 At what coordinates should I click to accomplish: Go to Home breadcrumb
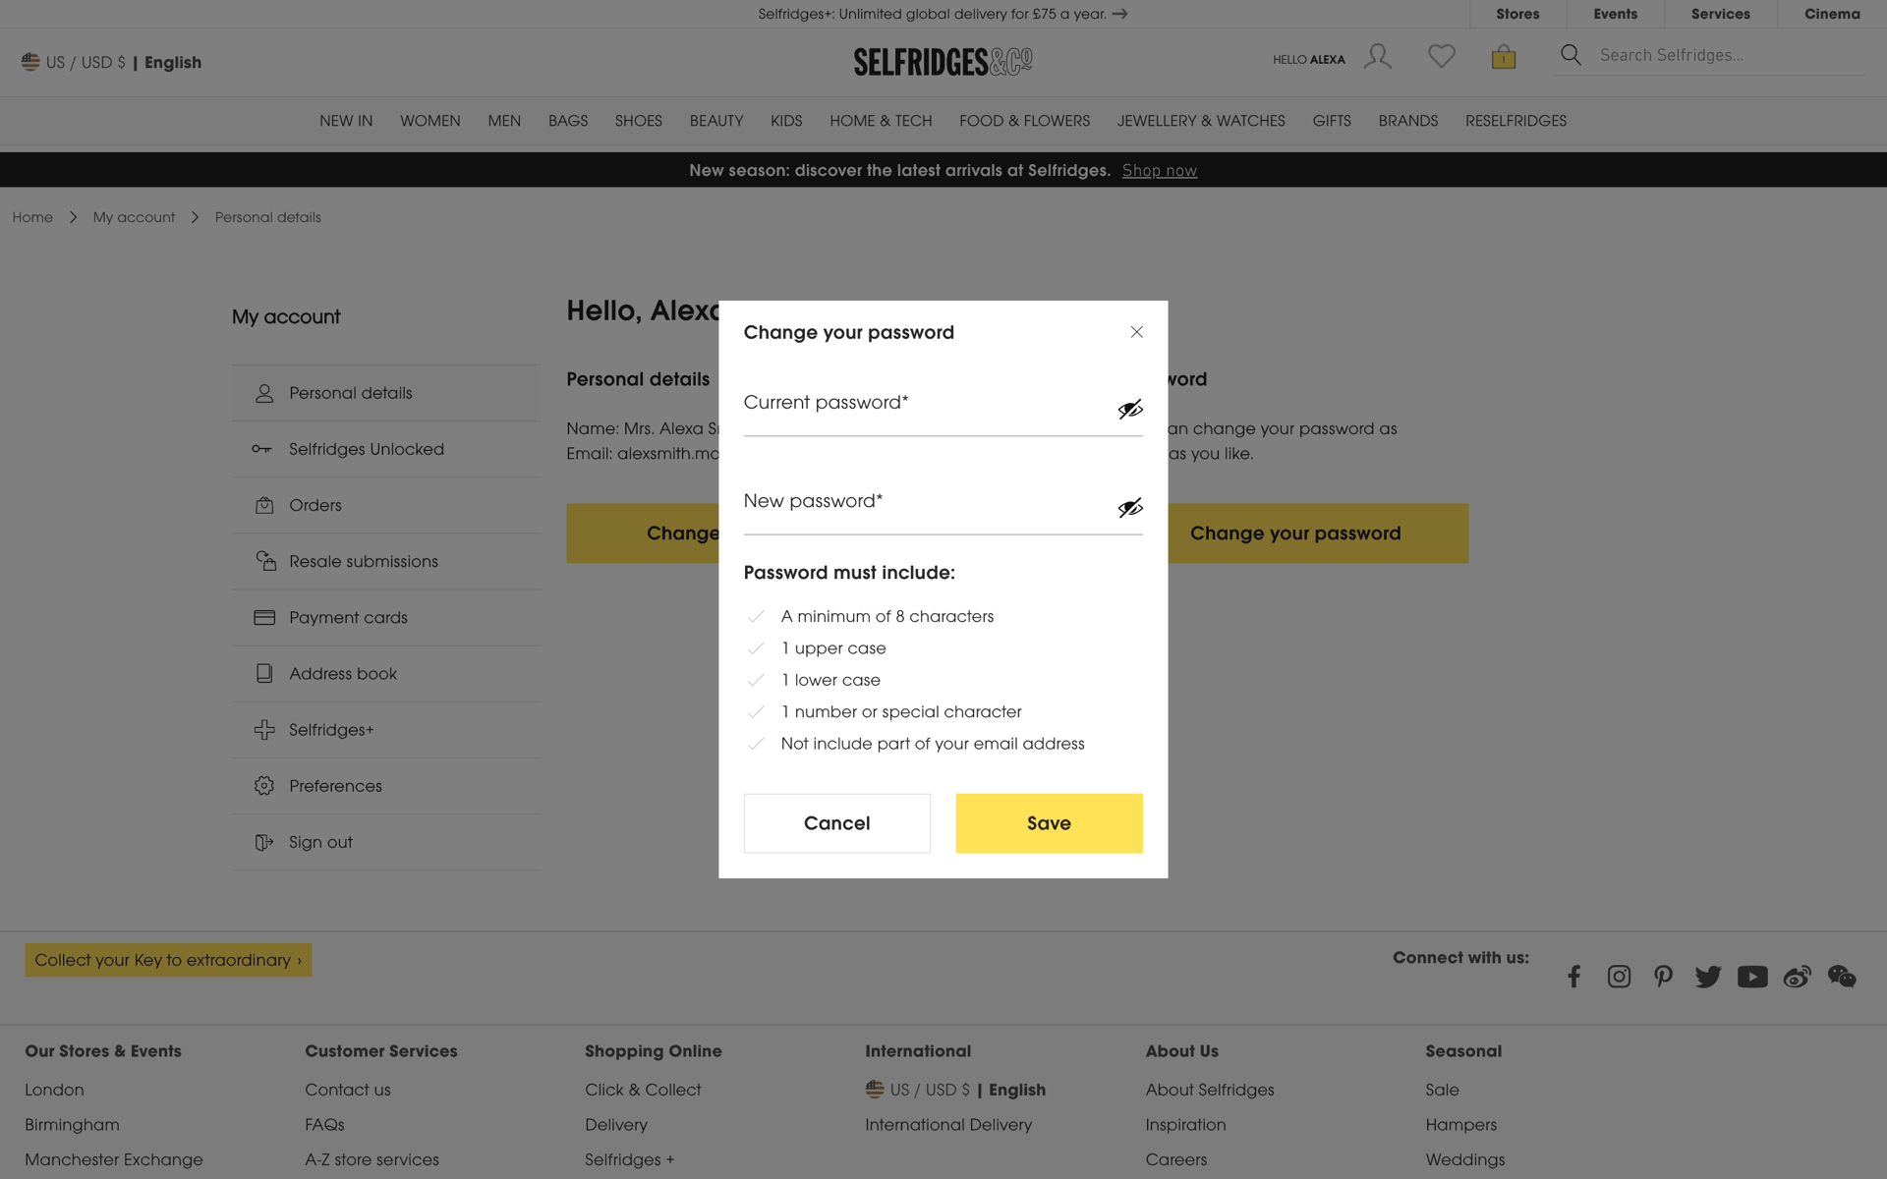coord(32,217)
